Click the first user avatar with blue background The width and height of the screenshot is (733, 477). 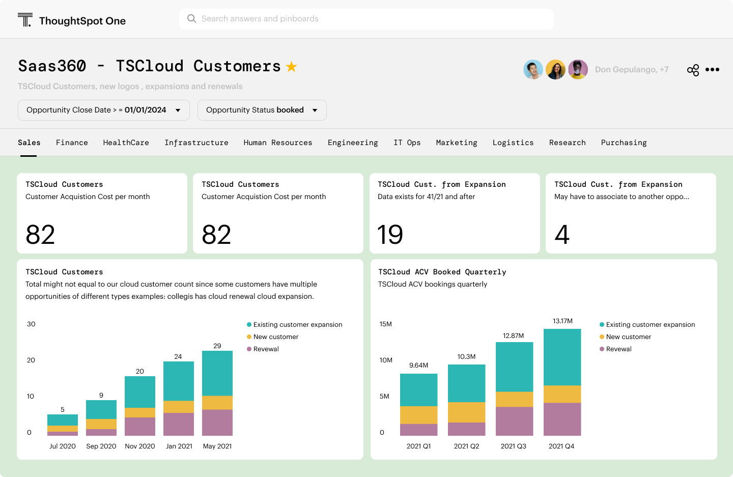pyautogui.click(x=533, y=70)
